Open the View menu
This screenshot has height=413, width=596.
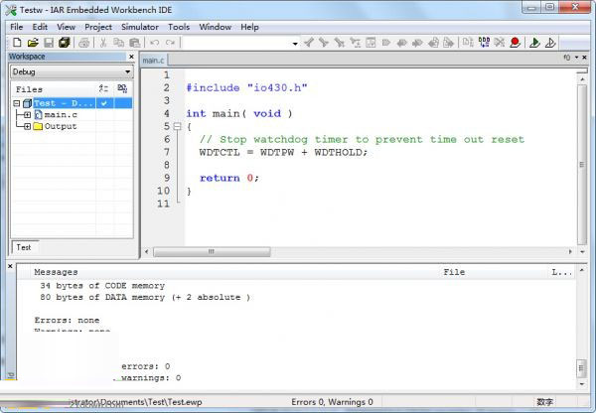(x=66, y=27)
